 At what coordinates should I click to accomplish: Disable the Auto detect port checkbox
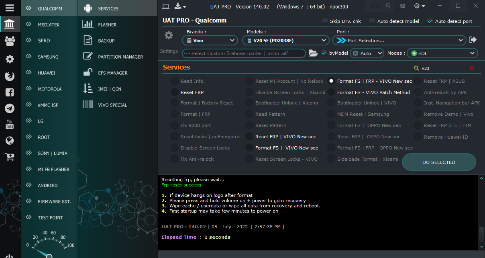click(x=430, y=21)
